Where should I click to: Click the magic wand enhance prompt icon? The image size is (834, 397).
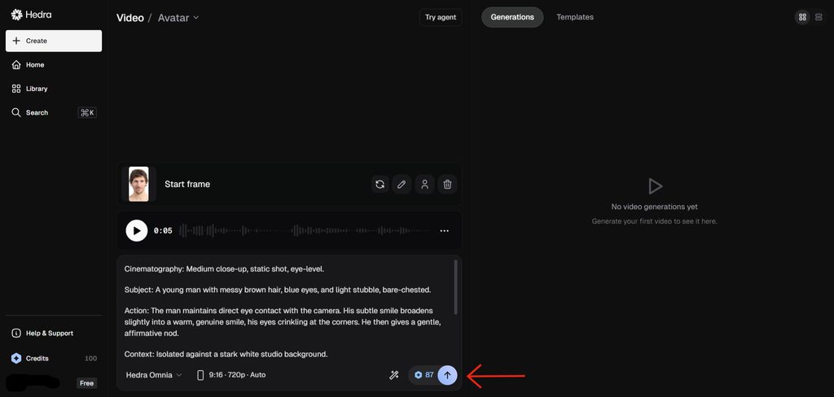coord(394,375)
